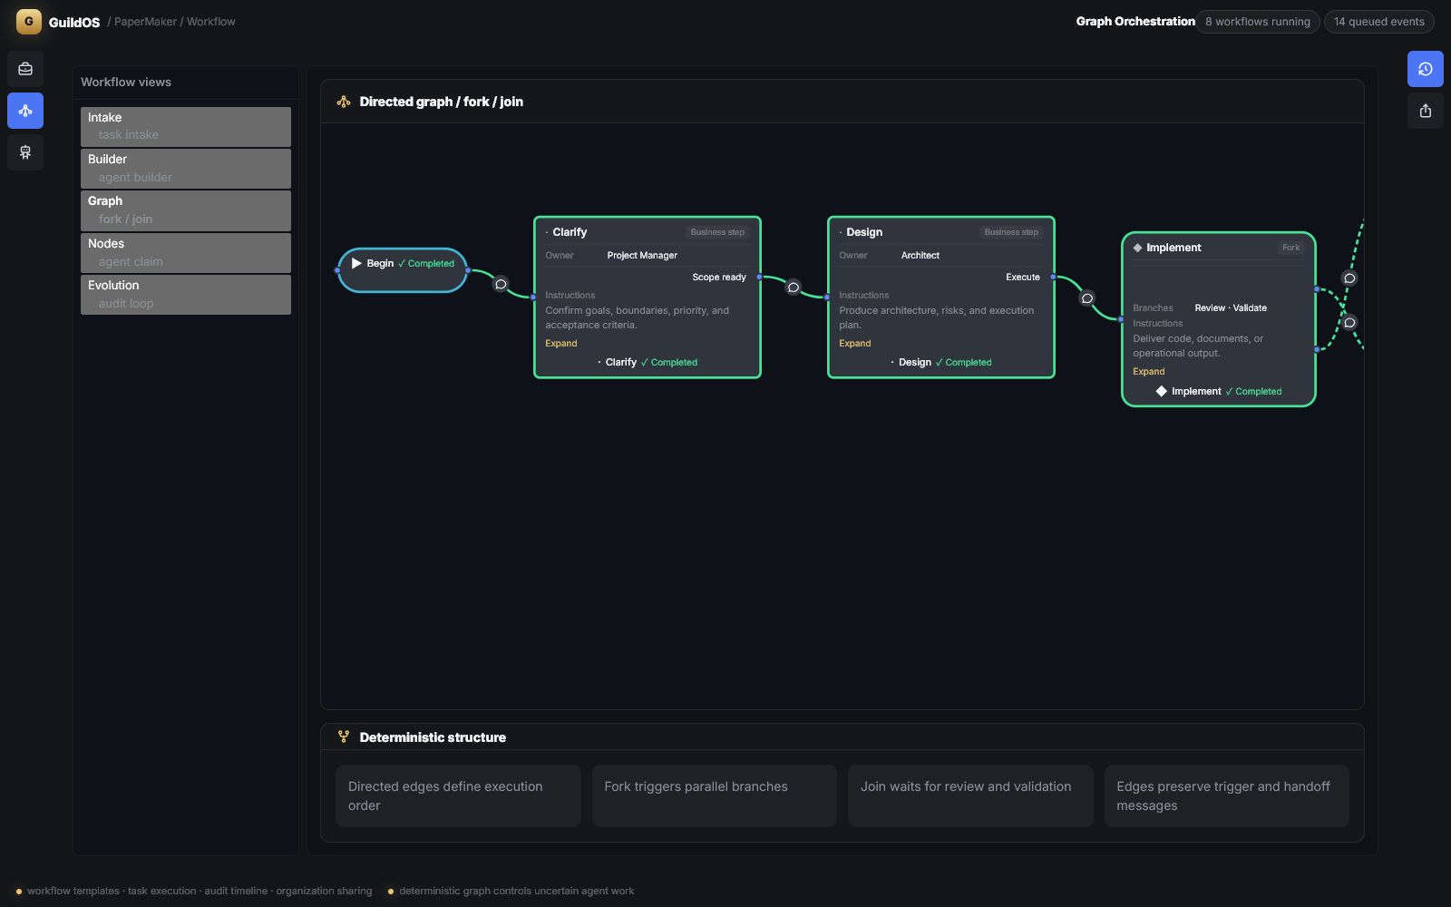Click the Execute output port on Design

tap(1053, 278)
